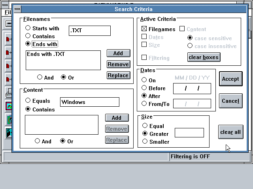Open the Search Criteria dialog control menu

tap(17, 9)
